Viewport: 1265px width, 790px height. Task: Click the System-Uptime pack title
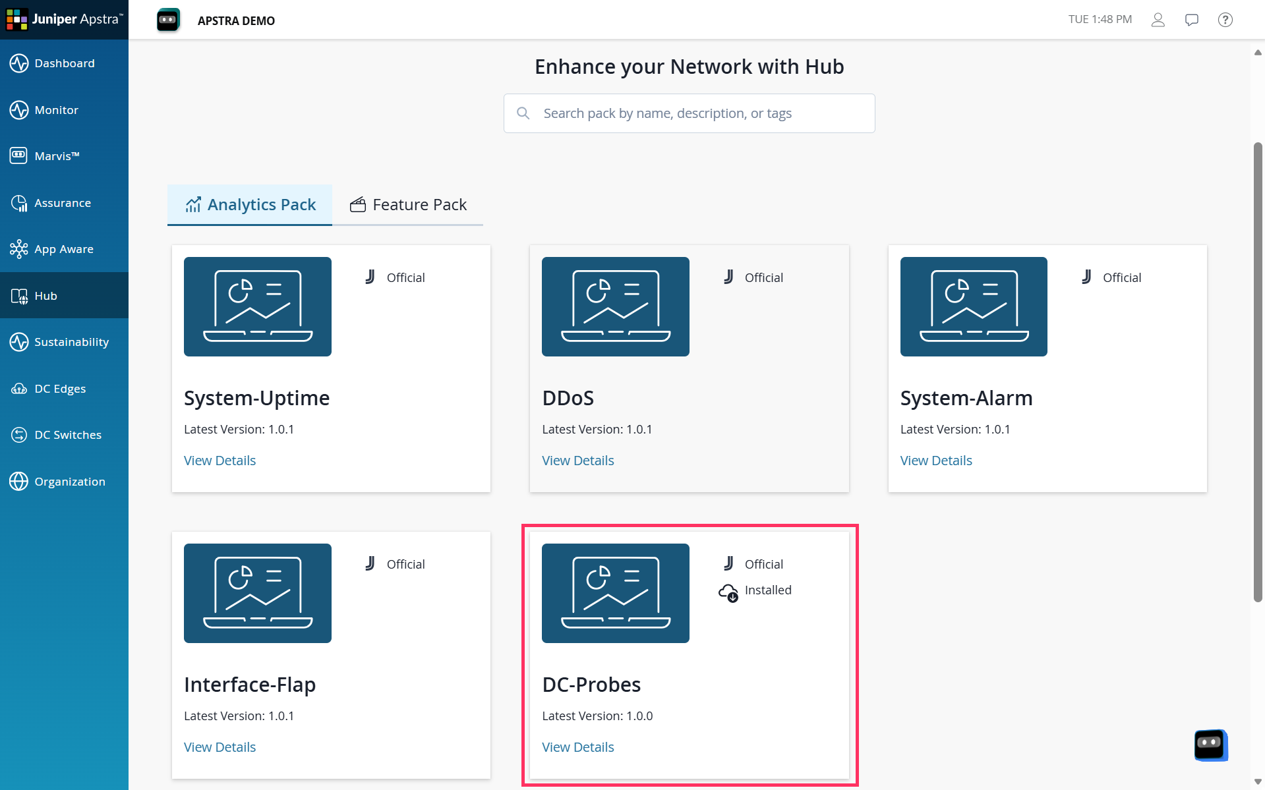[256, 398]
